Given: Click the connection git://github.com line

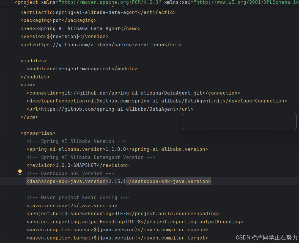Looking at the screenshot, I should tap(133, 93).
